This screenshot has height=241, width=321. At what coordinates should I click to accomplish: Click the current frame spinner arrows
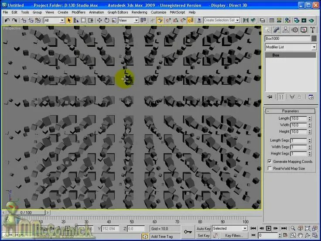280,235
